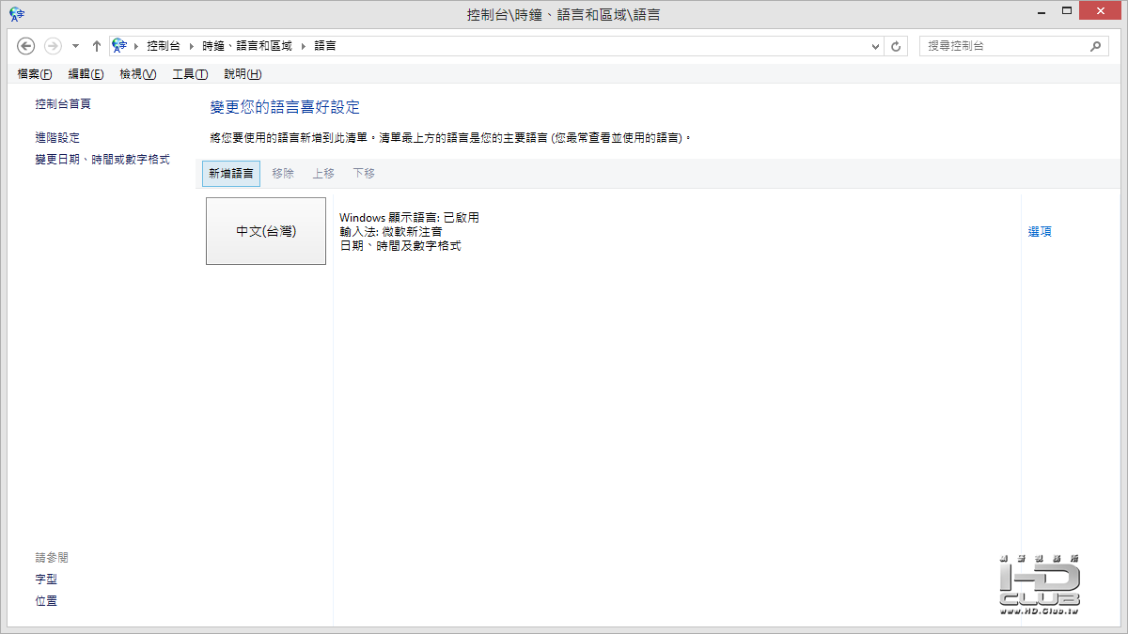Select 時鐘、語言和區域 breadcrumb segment
The width and height of the screenshot is (1128, 634).
(x=247, y=46)
